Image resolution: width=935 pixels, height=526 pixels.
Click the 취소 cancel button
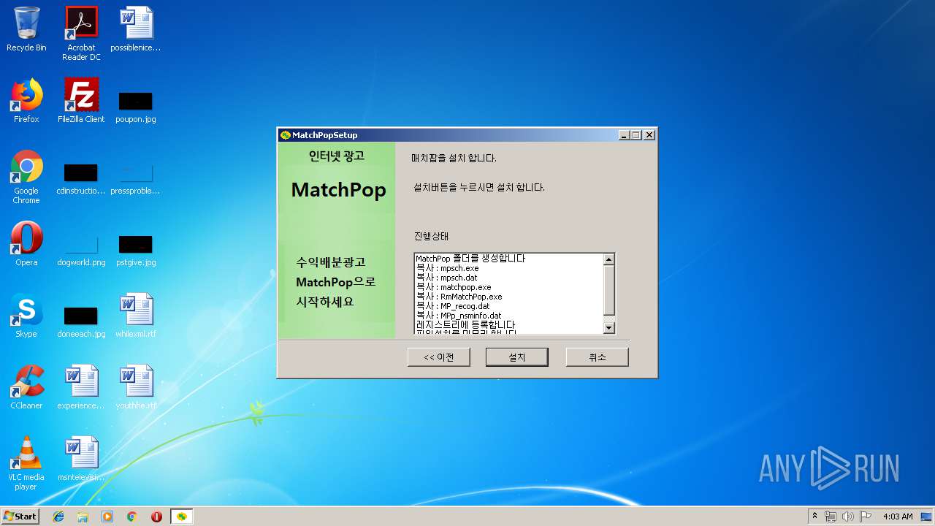tap(598, 357)
